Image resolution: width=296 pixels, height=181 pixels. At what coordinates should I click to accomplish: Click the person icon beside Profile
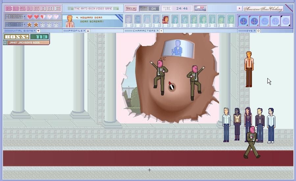[88, 31]
